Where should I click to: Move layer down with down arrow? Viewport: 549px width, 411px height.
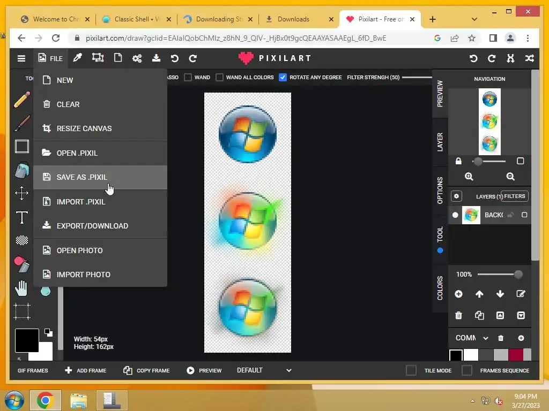(x=500, y=294)
